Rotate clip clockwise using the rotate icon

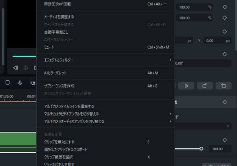click(x=205, y=86)
